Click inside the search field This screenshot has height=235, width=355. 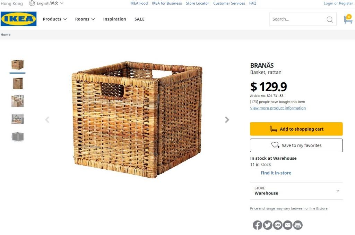tap(298, 19)
